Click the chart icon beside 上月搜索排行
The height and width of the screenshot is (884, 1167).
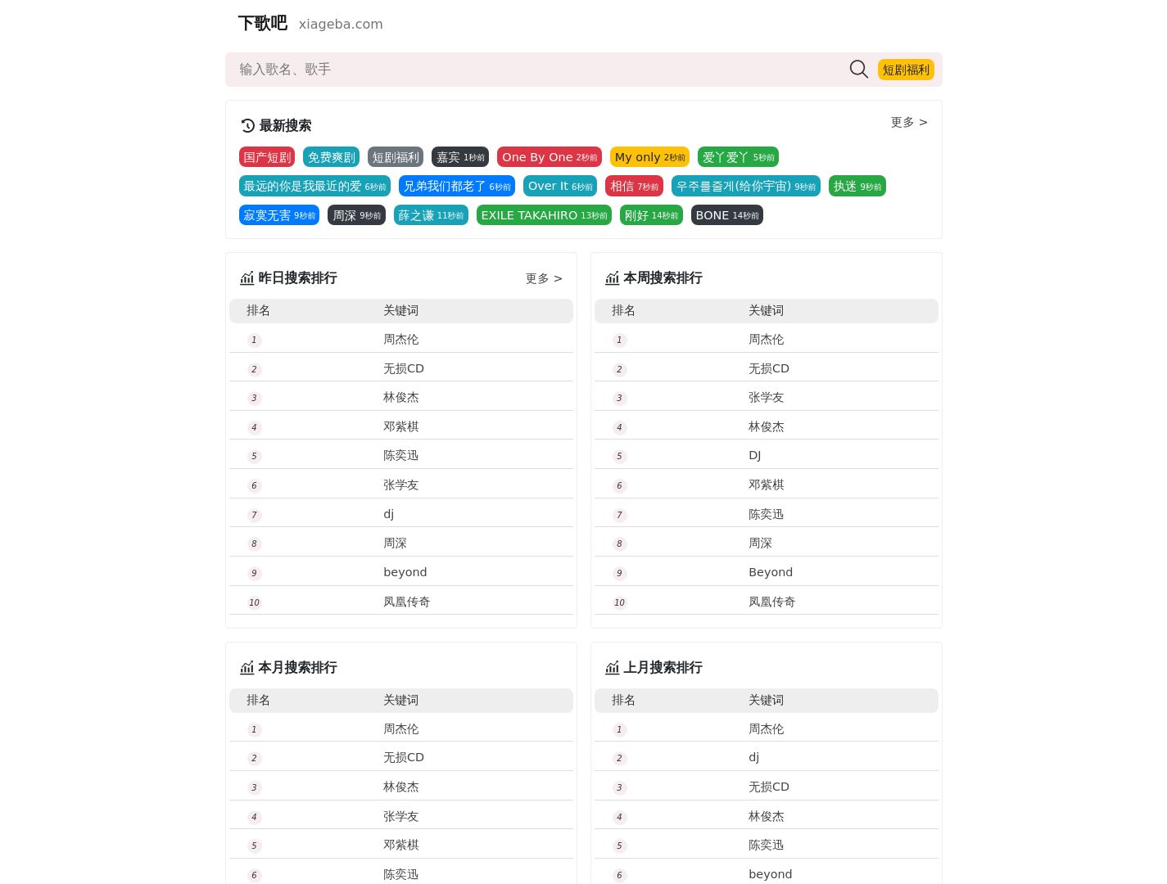tap(612, 668)
